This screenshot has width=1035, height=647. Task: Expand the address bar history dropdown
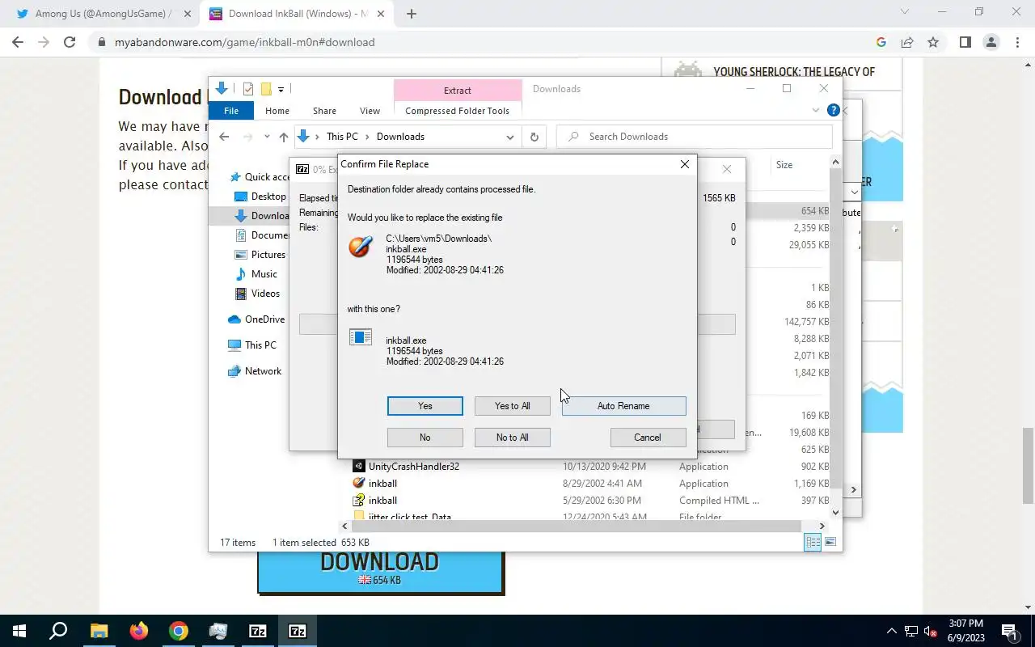click(509, 137)
